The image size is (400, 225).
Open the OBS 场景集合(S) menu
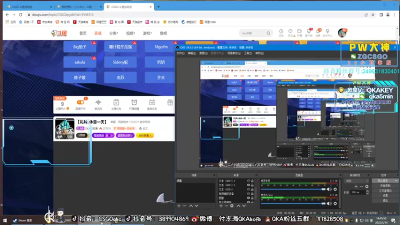234,53
